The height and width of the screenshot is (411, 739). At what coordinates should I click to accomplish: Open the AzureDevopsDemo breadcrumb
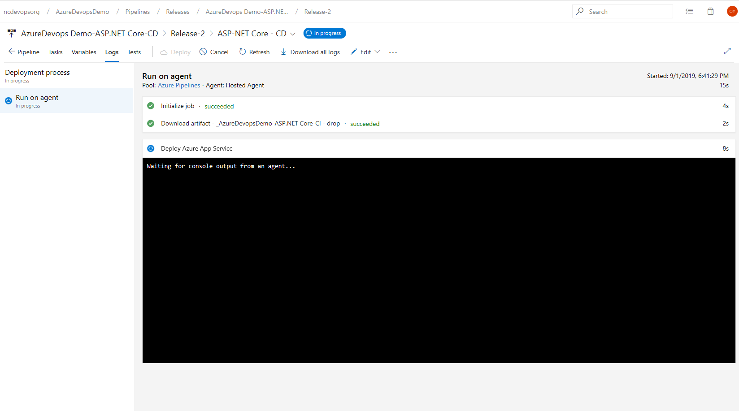(83, 12)
